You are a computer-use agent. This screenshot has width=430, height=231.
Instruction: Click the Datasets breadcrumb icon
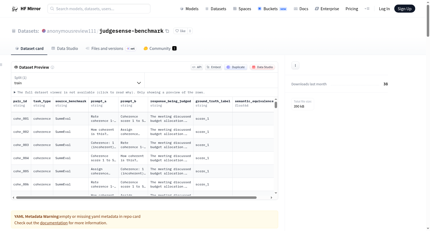pyautogui.click(x=14, y=31)
